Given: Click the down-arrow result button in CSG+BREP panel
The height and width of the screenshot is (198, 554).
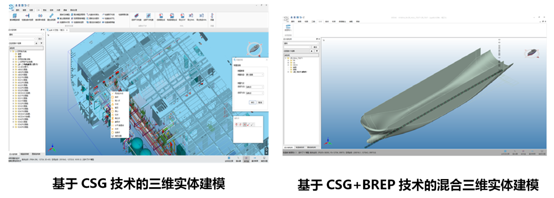Looking at the screenshot, I should (317, 51).
